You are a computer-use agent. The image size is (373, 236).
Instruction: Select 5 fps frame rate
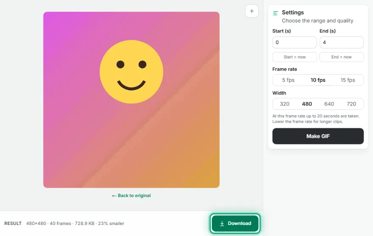[x=288, y=80]
